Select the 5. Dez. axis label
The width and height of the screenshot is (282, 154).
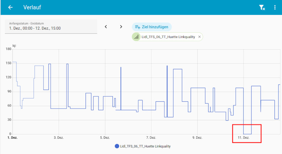pos(105,138)
